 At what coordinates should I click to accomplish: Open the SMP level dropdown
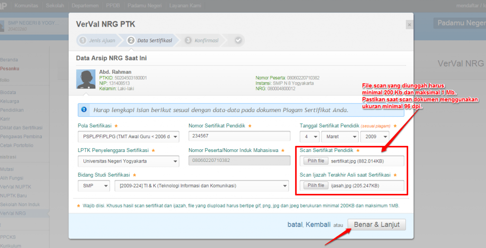93,186
